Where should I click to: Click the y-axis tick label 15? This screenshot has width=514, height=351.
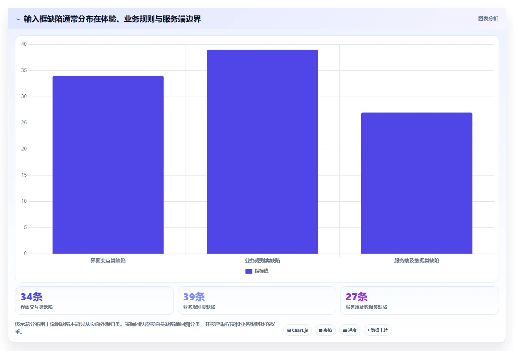pos(24,175)
